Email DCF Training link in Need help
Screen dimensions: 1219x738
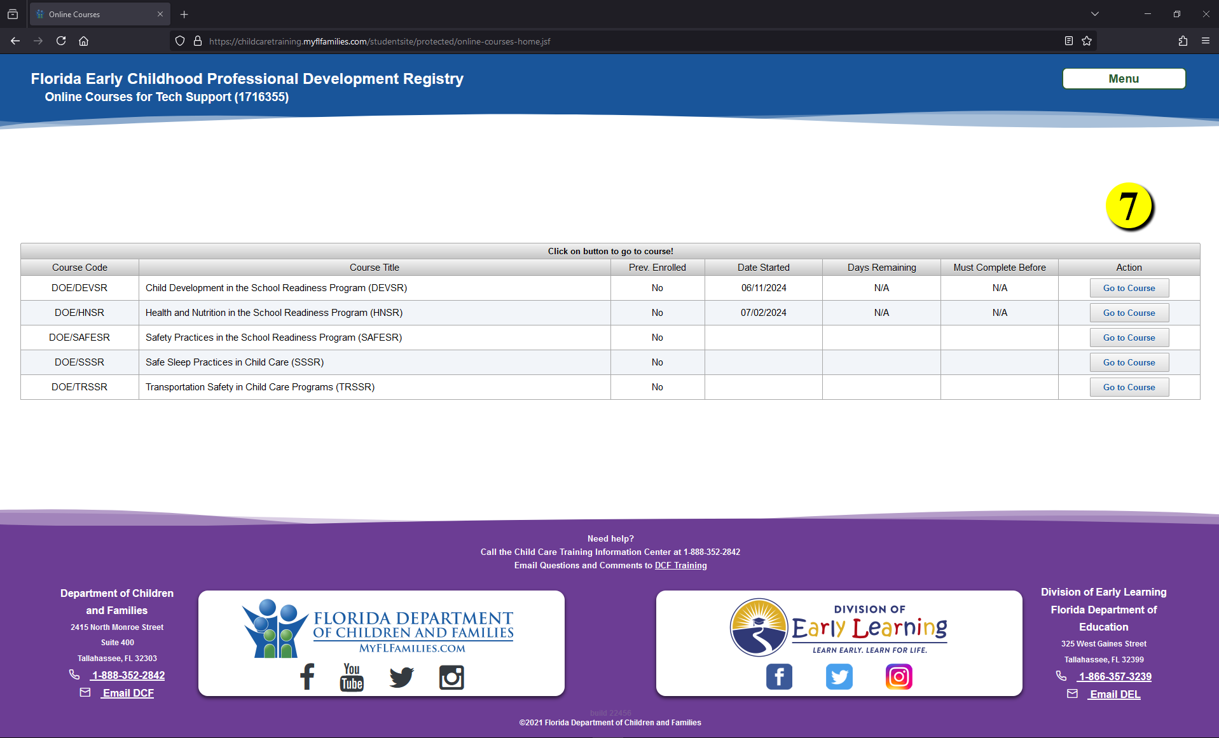click(680, 565)
